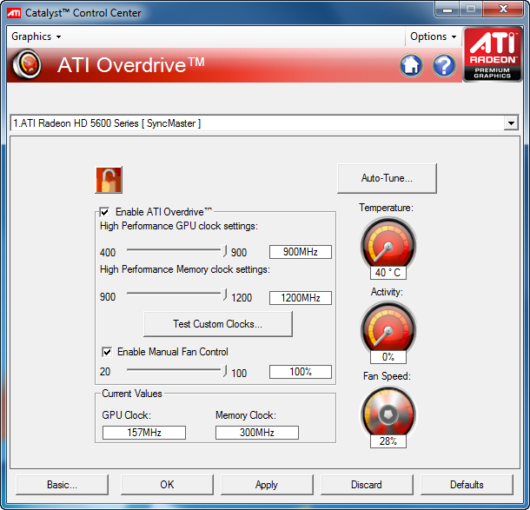Click the Temperature gauge dial
This screenshot has height=510, width=530.
point(388,242)
